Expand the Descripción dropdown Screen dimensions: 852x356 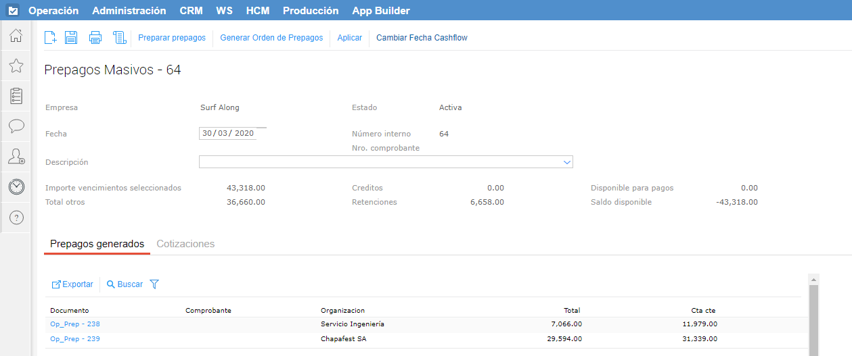tap(566, 162)
